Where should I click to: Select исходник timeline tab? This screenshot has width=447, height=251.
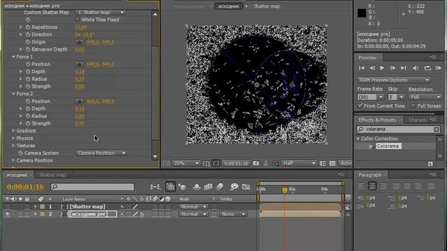pos(17,175)
